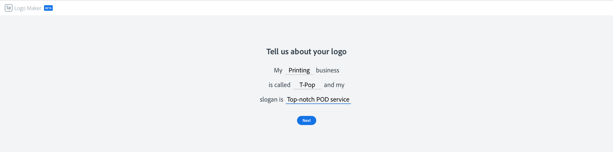Screen dimensions: 613x152
Task: Click the Printing business type field
Action: 299,70
